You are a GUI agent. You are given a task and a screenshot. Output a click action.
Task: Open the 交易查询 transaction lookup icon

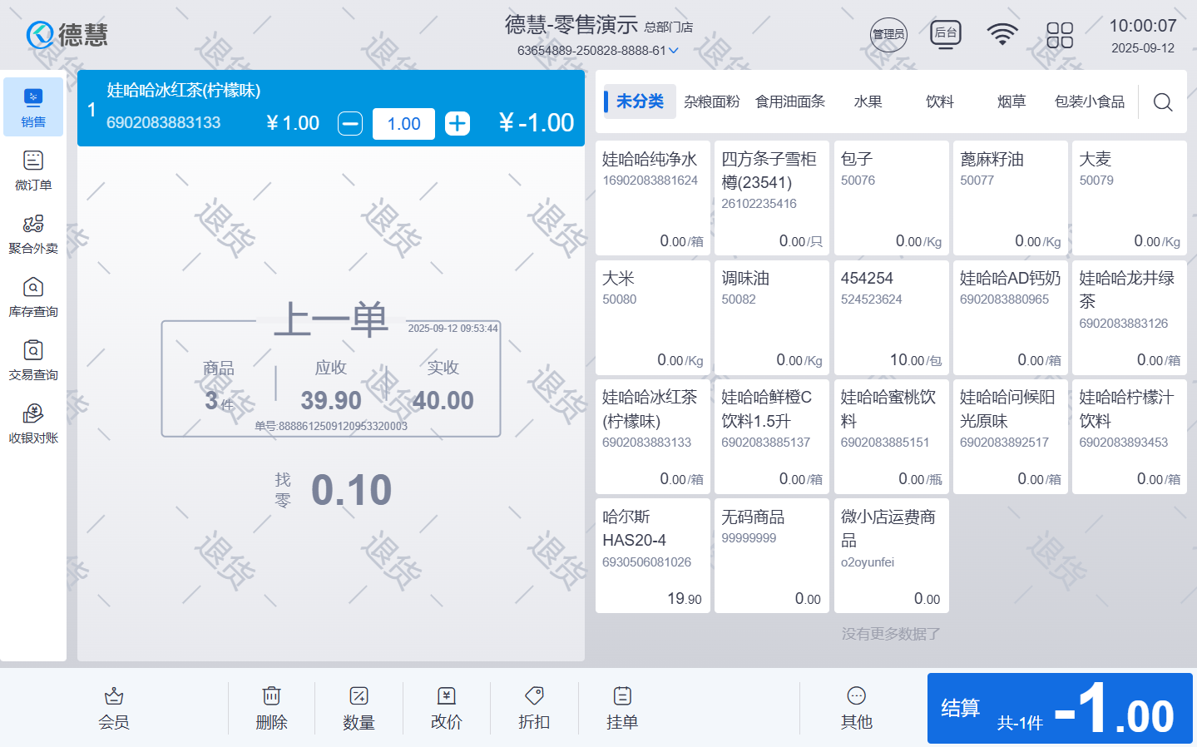tap(33, 360)
